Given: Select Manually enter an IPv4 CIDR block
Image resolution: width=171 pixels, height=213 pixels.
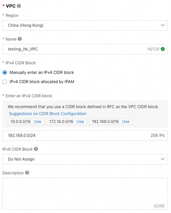Looking at the screenshot, I should click(x=5, y=72).
